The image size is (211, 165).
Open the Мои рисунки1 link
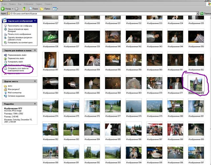coord(14,89)
